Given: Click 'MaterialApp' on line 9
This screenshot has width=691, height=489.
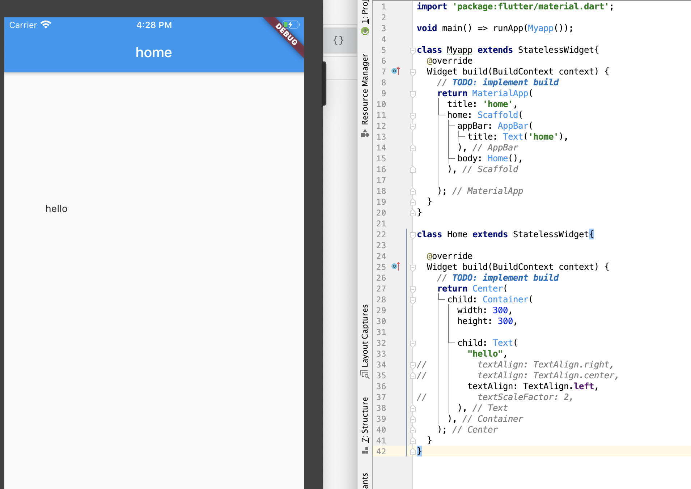Looking at the screenshot, I should [x=500, y=93].
